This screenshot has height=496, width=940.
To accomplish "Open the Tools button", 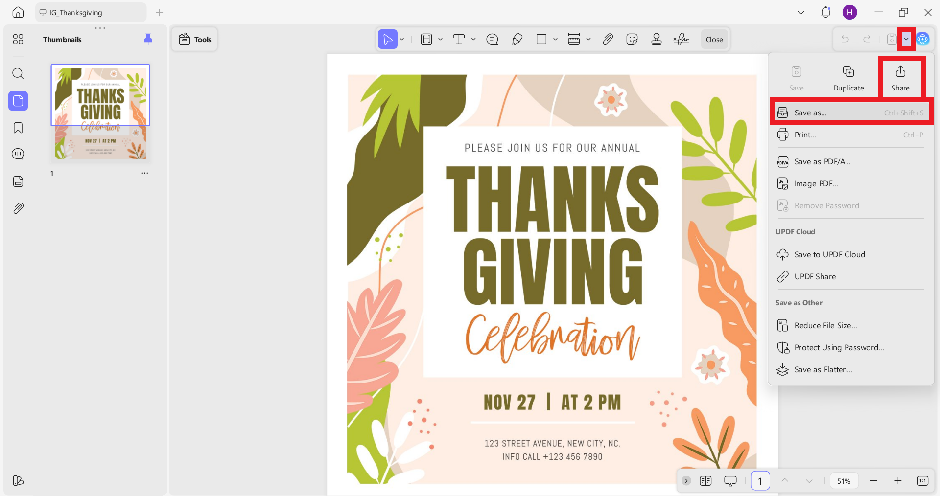I will pyautogui.click(x=195, y=40).
